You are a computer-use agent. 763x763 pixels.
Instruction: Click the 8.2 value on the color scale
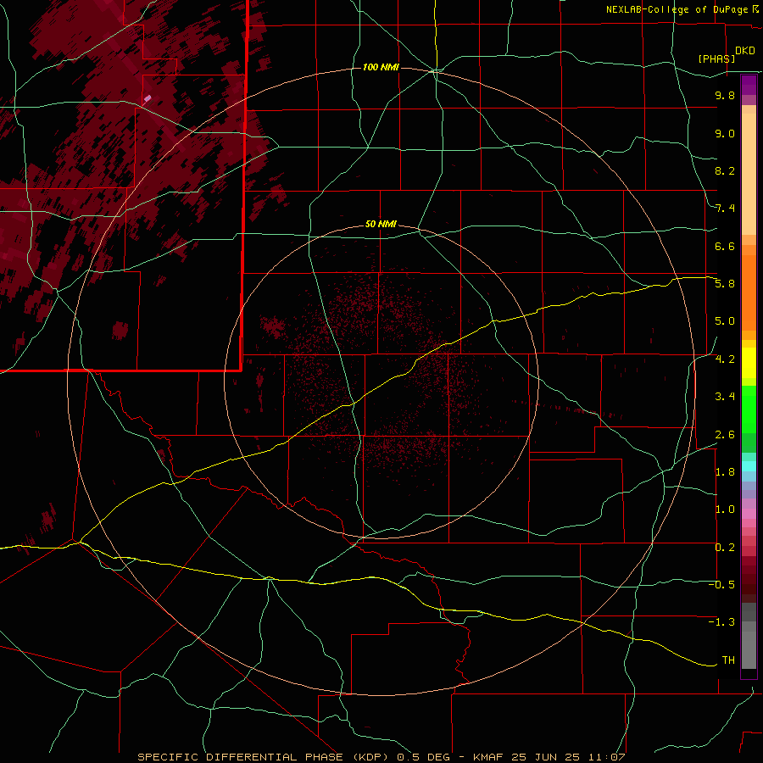[725, 170]
